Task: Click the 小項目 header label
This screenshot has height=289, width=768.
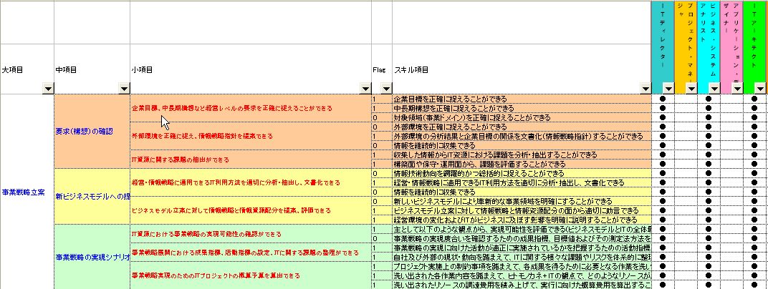Action: pyautogui.click(x=142, y=70)
